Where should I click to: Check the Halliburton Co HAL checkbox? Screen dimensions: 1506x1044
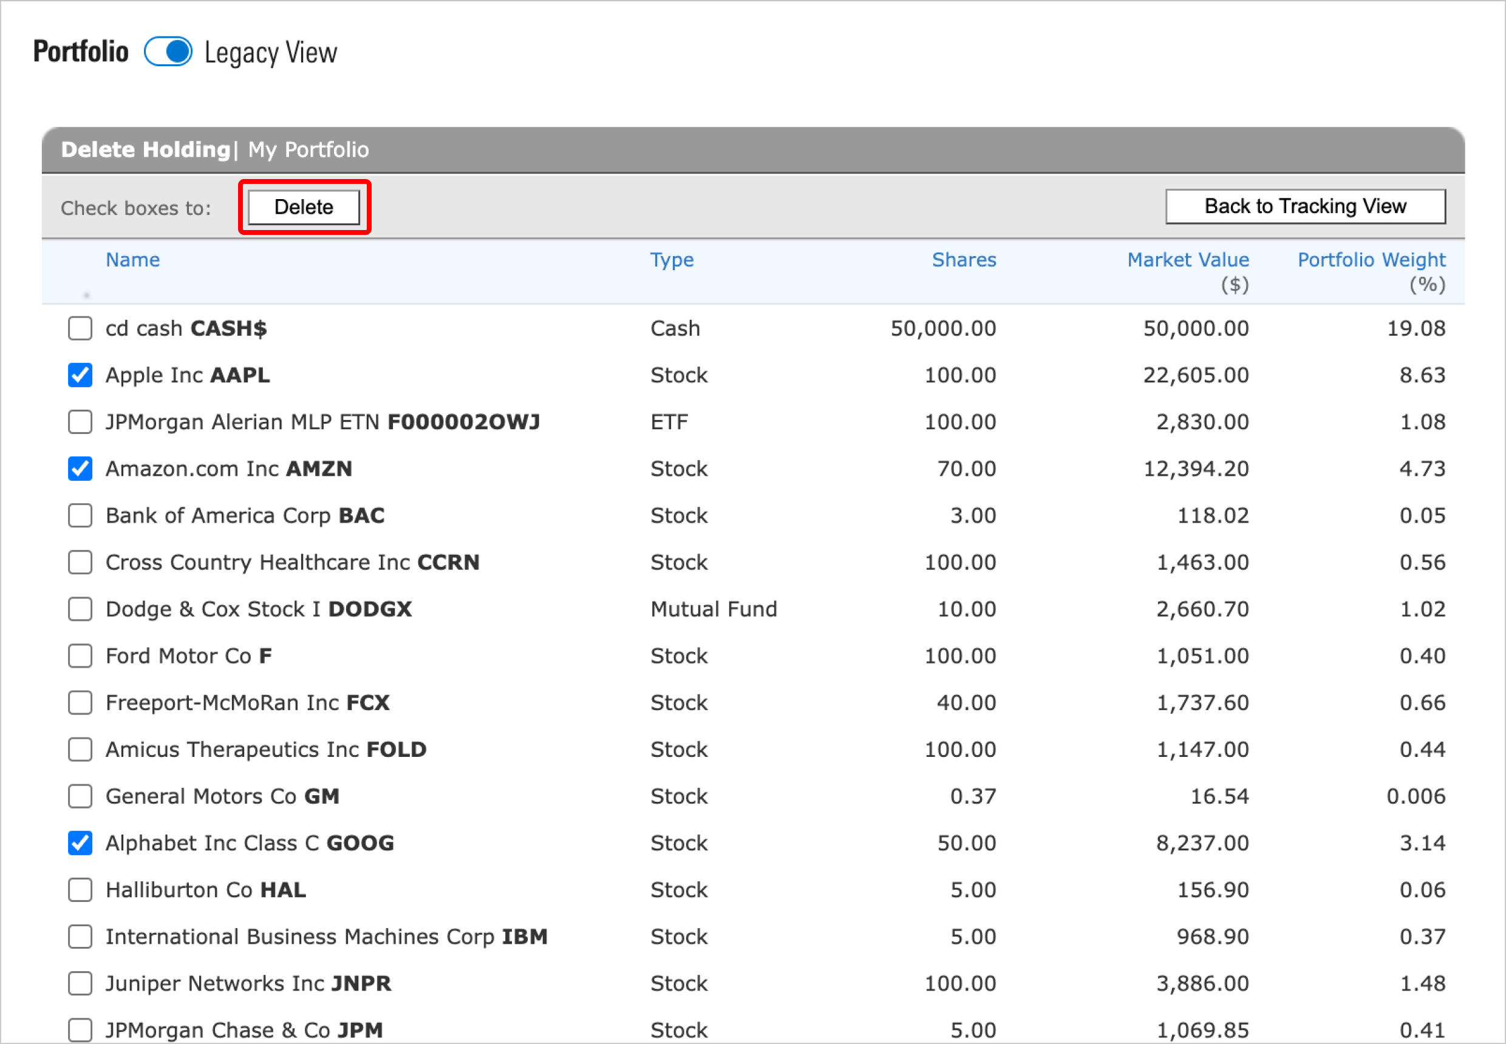point(80,890)
